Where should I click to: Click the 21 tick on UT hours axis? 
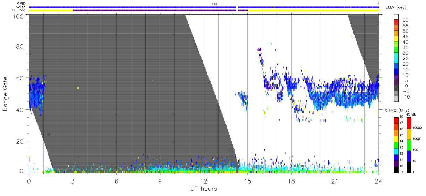[x=335, y=181]
